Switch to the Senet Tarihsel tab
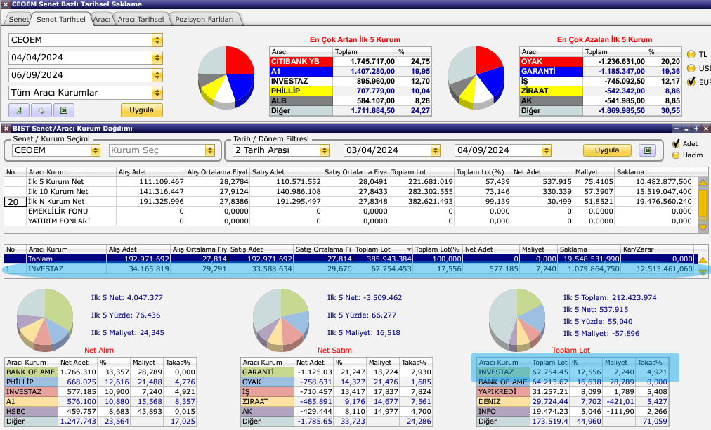Viewport: 711px width, 430px height. pos(60,19)
